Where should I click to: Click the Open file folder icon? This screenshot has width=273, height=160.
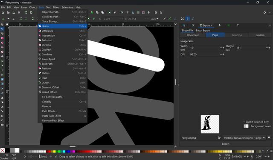click(8, 12)
